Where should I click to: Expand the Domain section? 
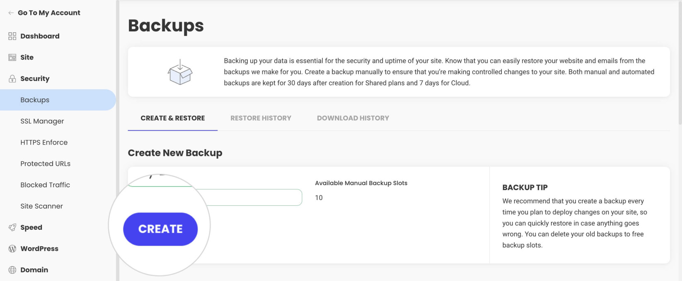pyautogui.click(x=34, y=270)
